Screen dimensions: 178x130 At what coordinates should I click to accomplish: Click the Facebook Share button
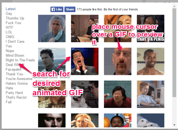coord(70,9)
